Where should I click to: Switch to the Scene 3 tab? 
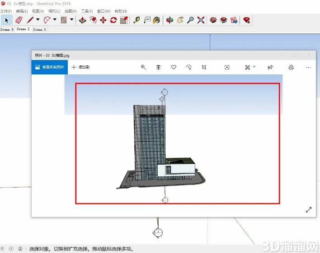[7, 29]
